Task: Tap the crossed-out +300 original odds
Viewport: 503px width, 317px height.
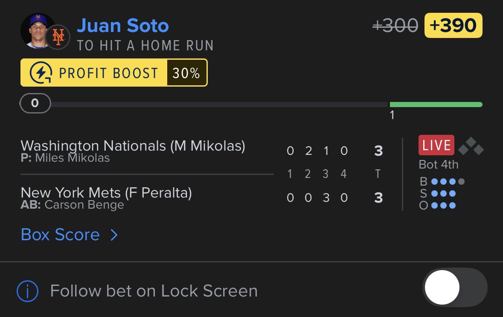Action: tap(395, 25)
